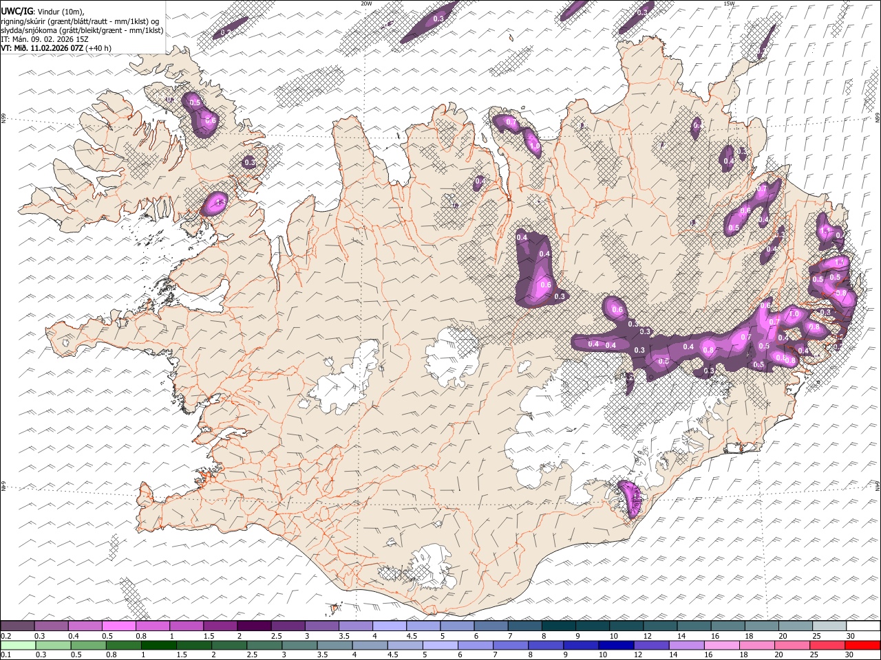The width and height of the screenshot is (881, 660).
Task: Select the periwinkle 5–6 swatch in lower scale
Action: pyautogui.click(x=439, y=645)
